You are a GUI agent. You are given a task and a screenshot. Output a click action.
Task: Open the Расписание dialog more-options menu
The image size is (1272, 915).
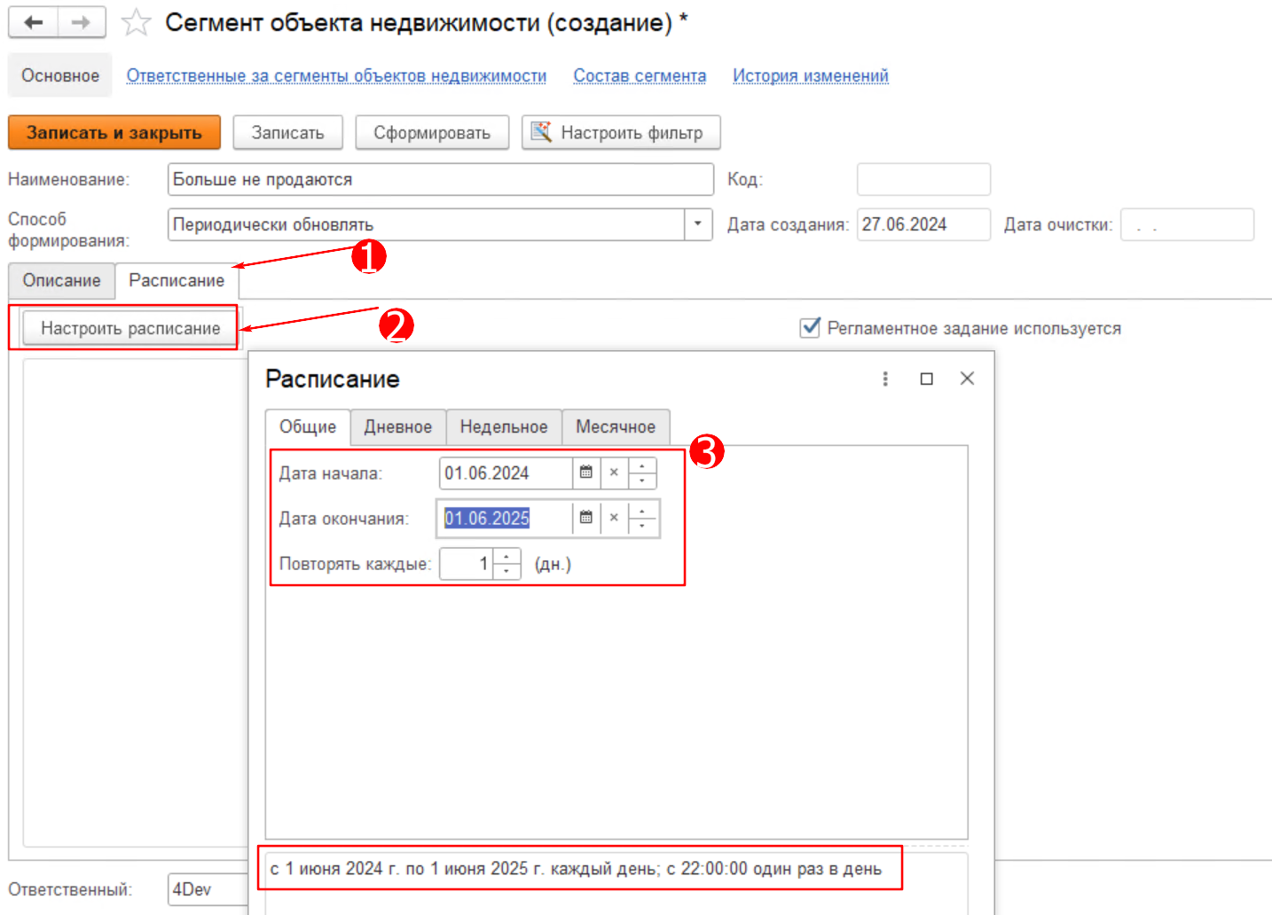[x=884, y=379]
